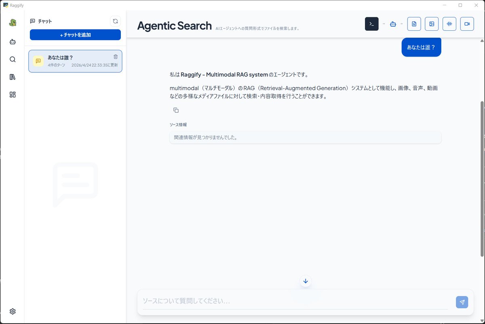Click the 2026/4/24 22:33:35に更新 timestamp

point(95,65)
